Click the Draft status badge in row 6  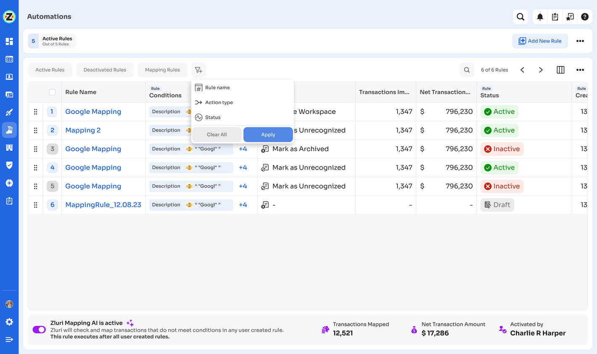click(497, 205)
